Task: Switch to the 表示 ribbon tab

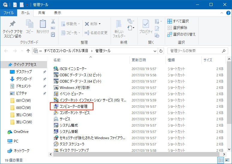Action: [x=58, y=13]
